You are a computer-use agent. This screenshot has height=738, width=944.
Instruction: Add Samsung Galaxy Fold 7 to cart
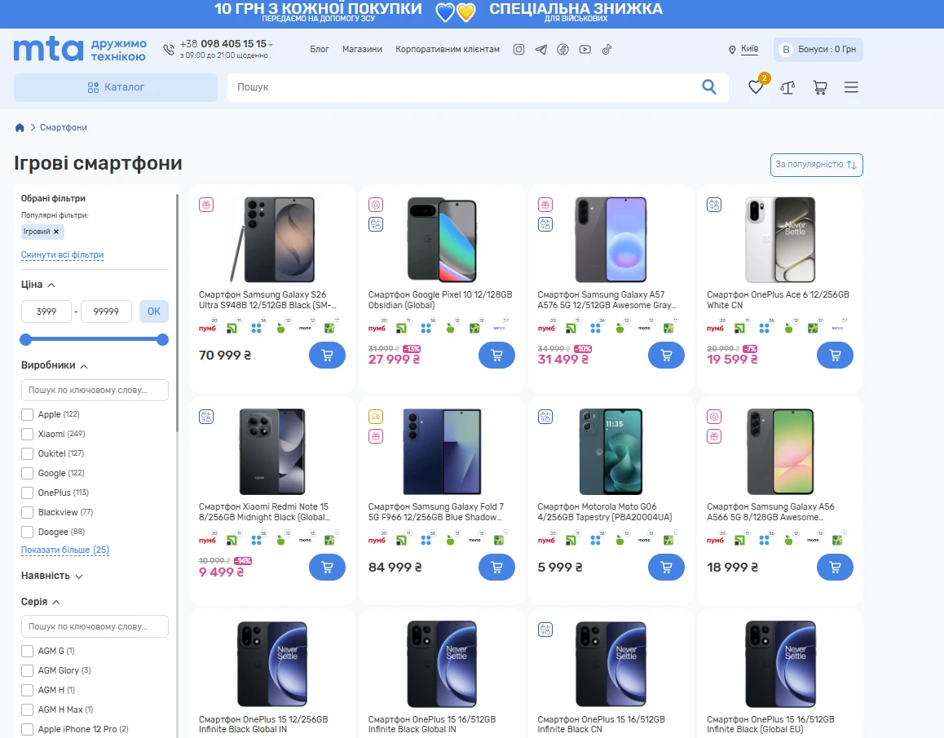tap(496, 567)
